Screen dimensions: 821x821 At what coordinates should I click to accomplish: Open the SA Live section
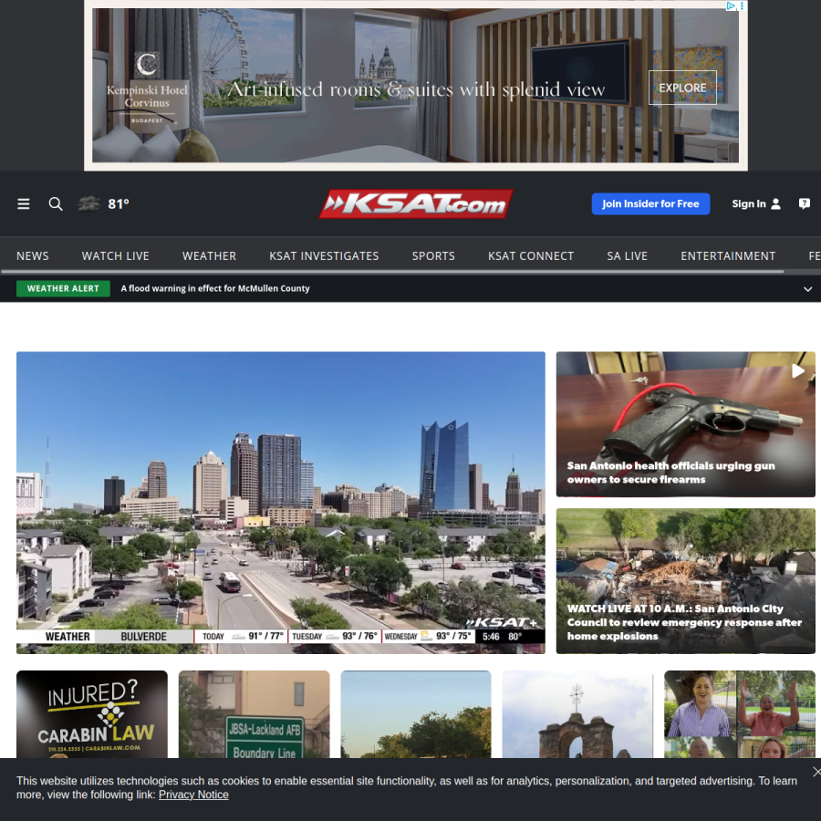[x=627, y=256]
